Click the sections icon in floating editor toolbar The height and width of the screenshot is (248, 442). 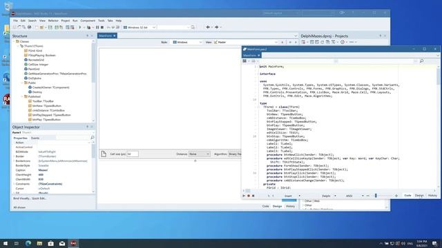point(244,61)
